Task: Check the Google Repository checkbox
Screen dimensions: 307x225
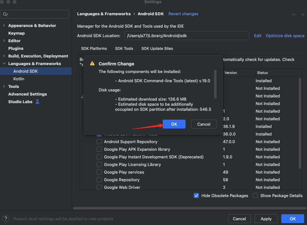Action: click(99, 180)
